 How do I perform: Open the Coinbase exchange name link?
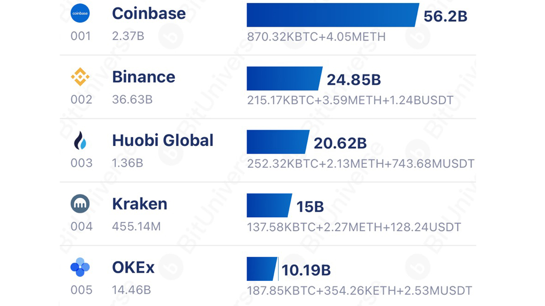149,13
